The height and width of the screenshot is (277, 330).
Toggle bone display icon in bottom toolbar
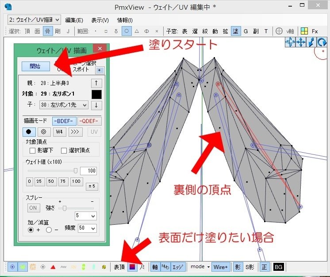tap(13, 267)
